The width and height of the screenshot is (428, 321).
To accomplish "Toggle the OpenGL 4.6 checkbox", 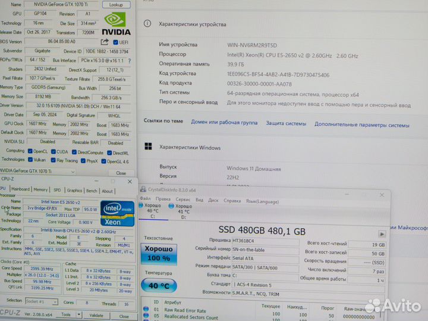I will point(103,161).
